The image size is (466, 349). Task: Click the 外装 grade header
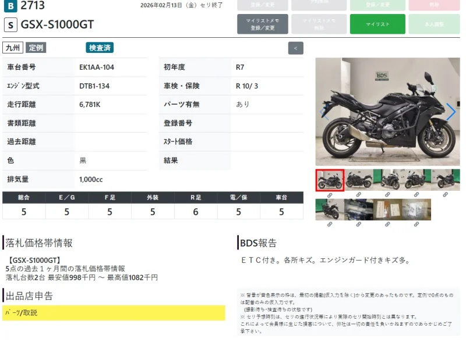153,197
